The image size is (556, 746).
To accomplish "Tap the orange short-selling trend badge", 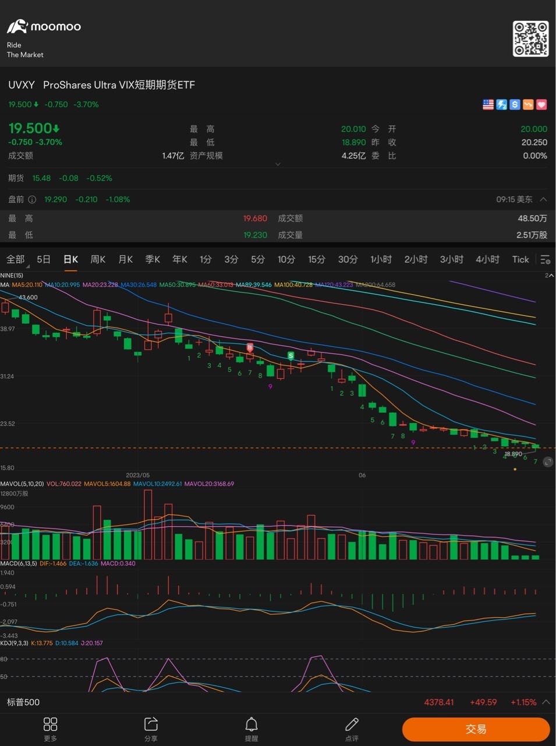I will tap(528, 104).
